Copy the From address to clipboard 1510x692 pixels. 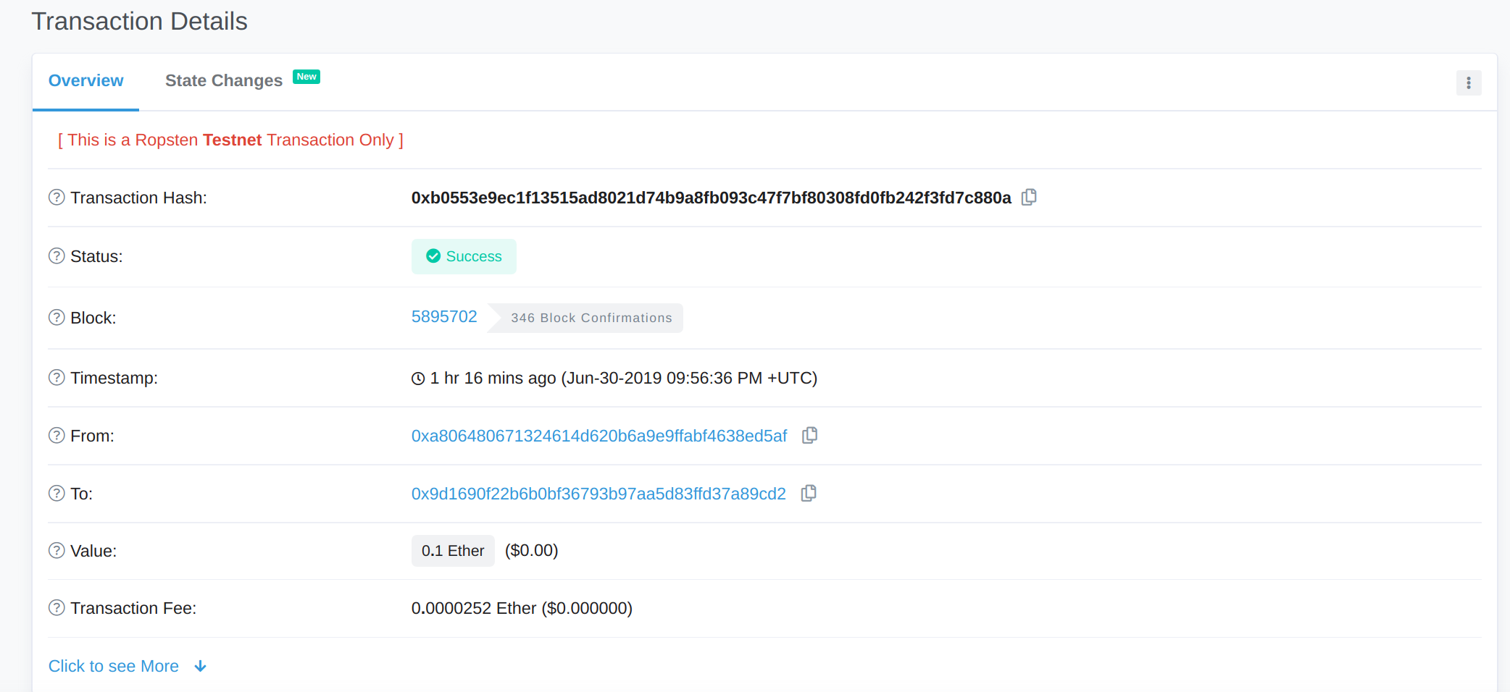coord(809,436)
